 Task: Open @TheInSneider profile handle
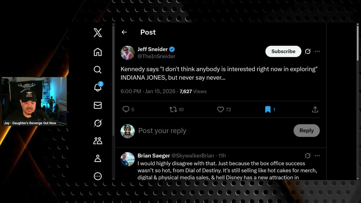click(156, 56)
